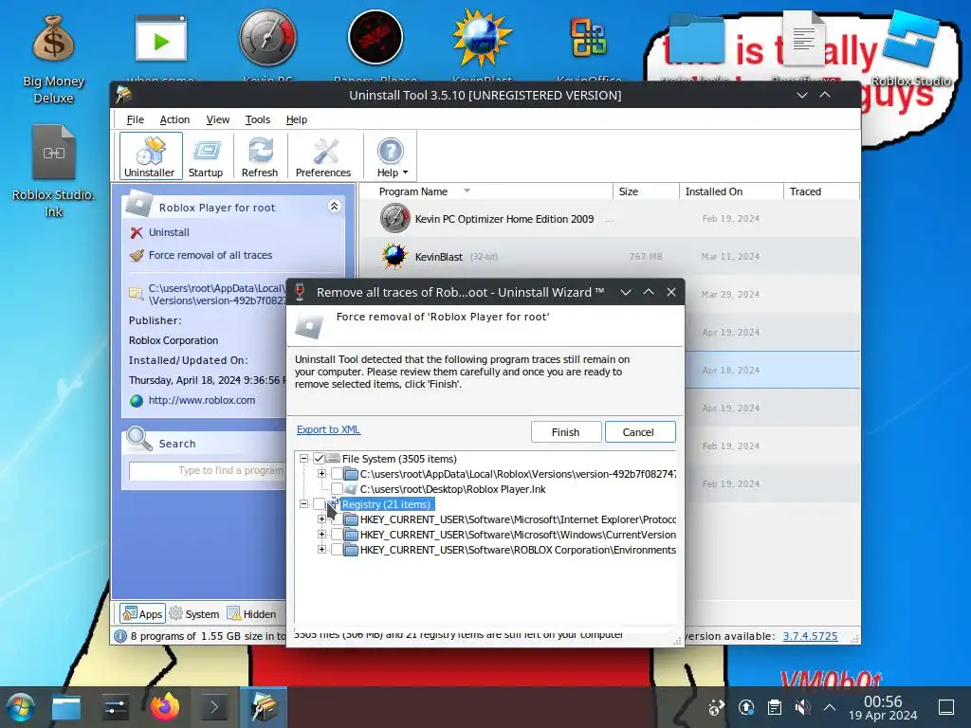The image size is (971, 728).
Task: Uncheck the File System checkbox
Action: (x=319, y=459)
